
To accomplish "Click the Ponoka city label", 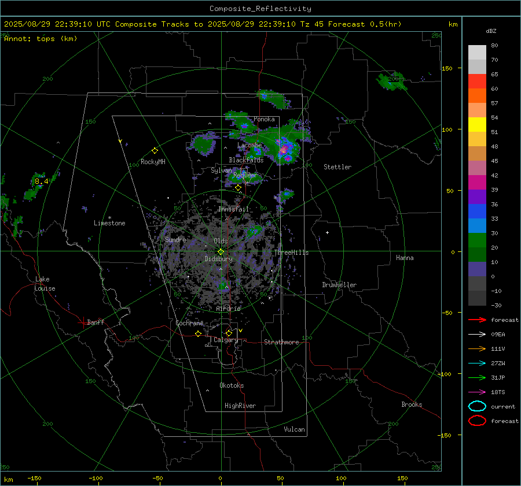I will (264, 119).
